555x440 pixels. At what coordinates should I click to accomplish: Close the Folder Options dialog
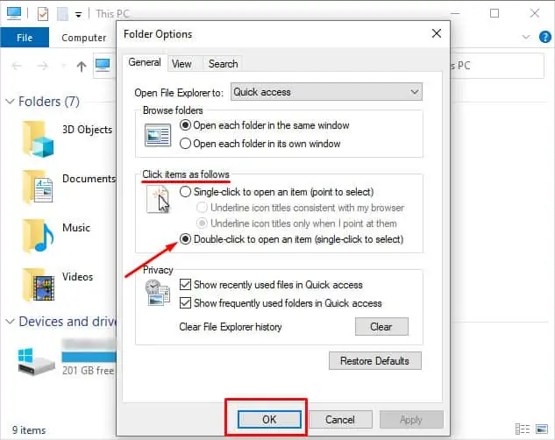click(x=437, y=33)
